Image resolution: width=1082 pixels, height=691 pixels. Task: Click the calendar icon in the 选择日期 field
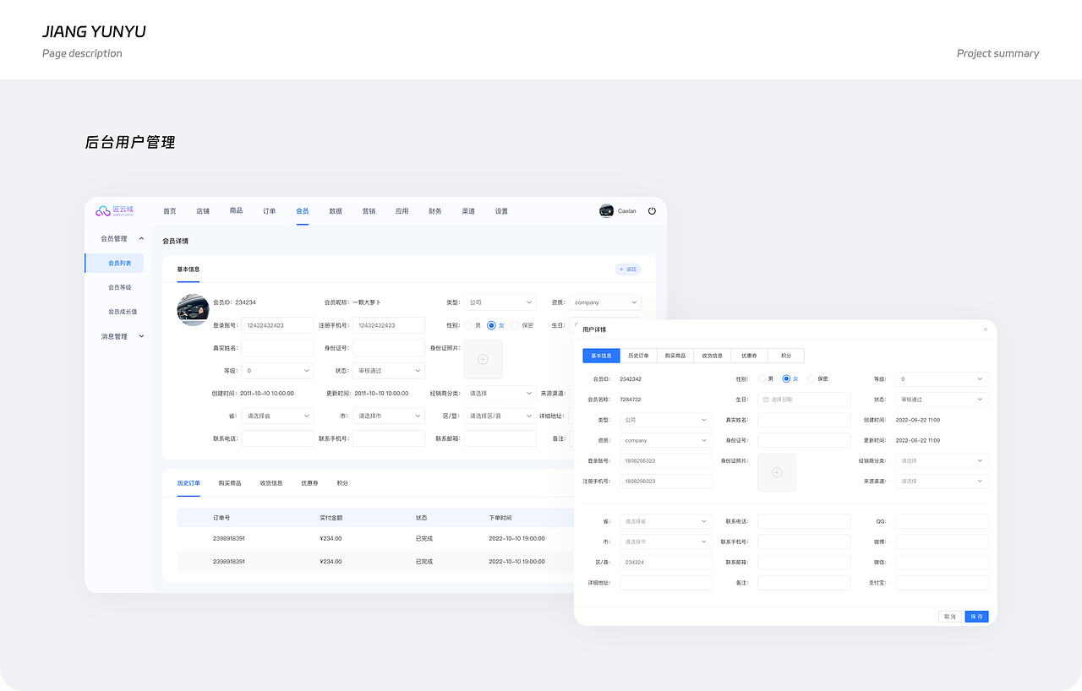coord(766,400)
